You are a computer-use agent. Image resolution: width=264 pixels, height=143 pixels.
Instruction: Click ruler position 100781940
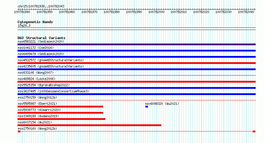[x=22, y=12]
